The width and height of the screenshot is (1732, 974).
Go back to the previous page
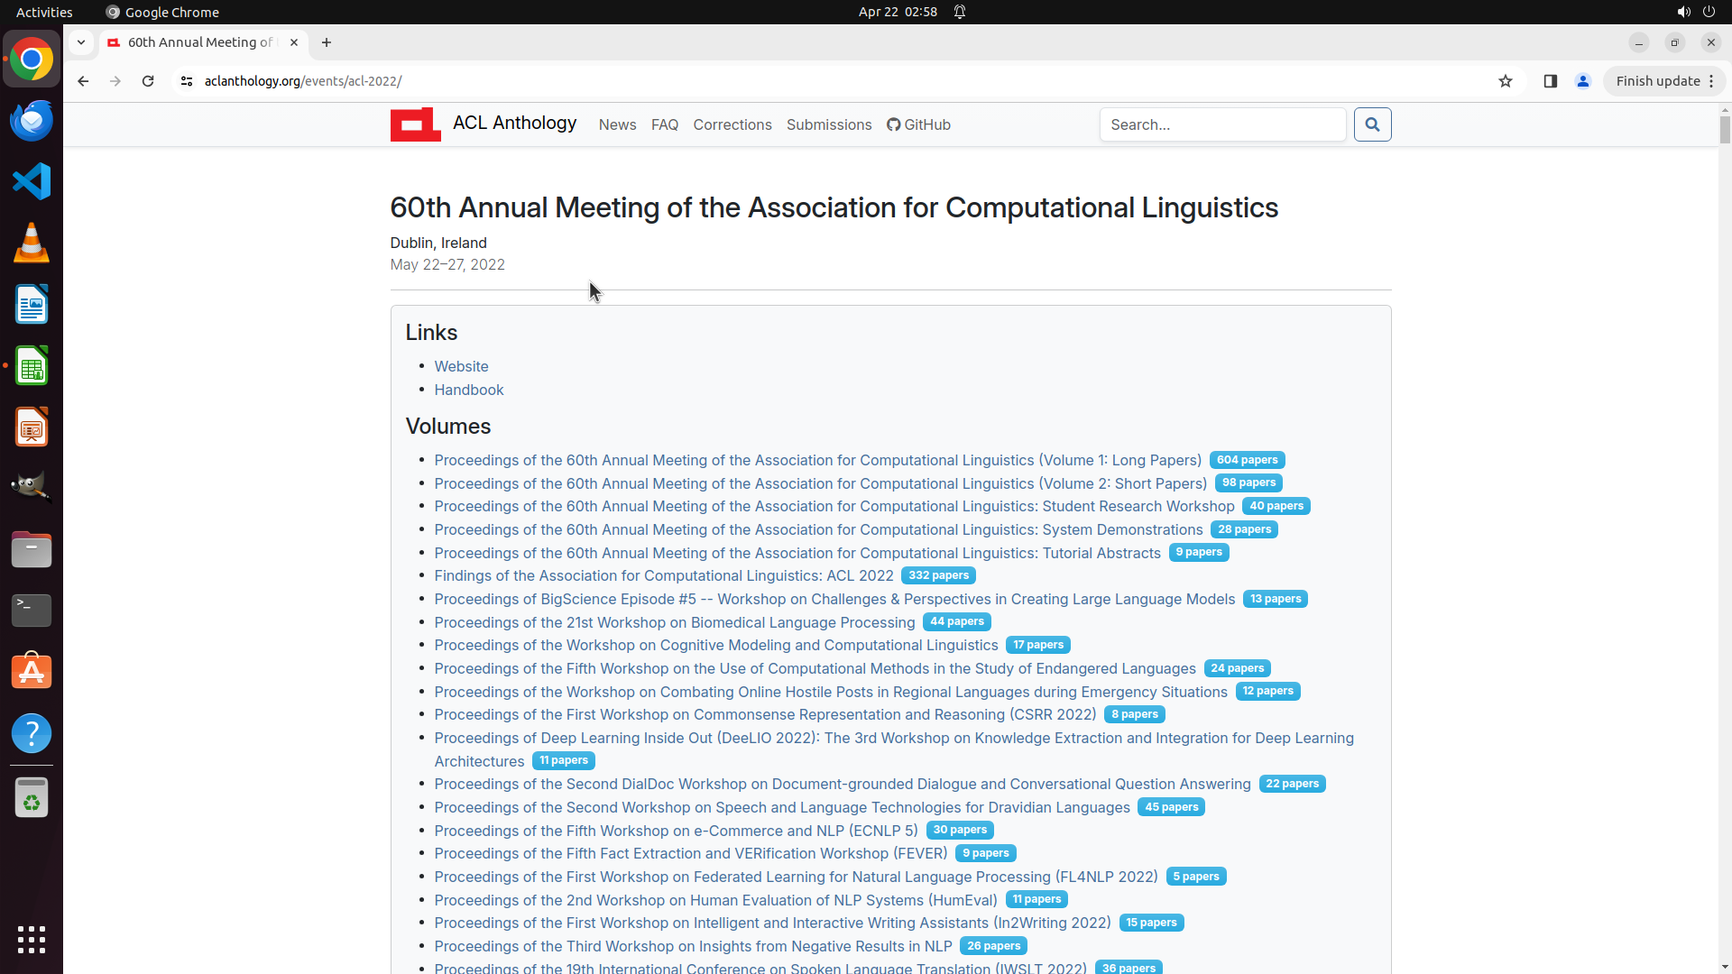pos(83,81)
